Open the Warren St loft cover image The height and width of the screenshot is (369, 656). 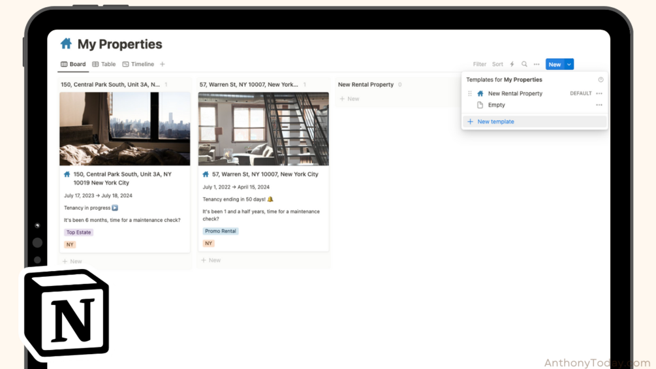click(264, 129)
